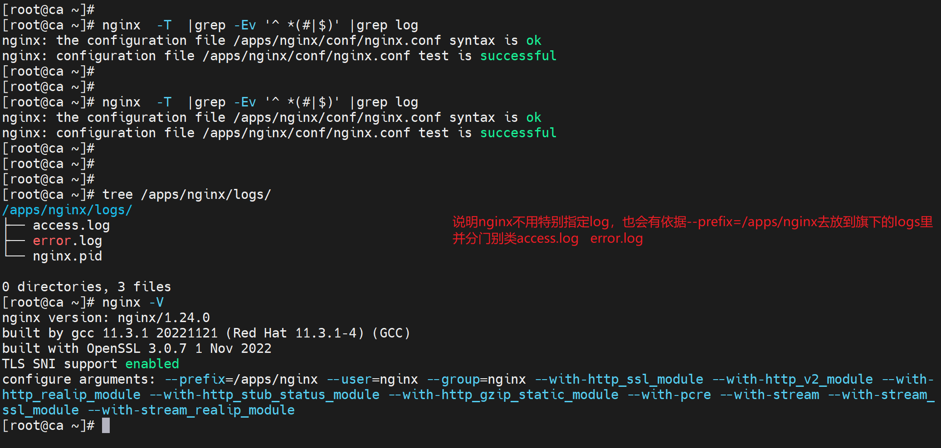The height and width of the screenshot is (448, 941).
Task: Click the nginx/1.24.0 version string
Action: click(x=164, y=318)
